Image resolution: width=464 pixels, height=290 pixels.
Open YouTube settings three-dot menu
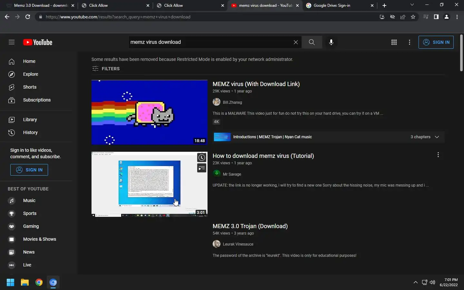(x=410, y=42)
